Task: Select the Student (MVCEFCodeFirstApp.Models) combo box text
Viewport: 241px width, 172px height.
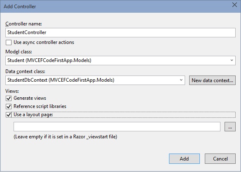Action: point(49,60)
